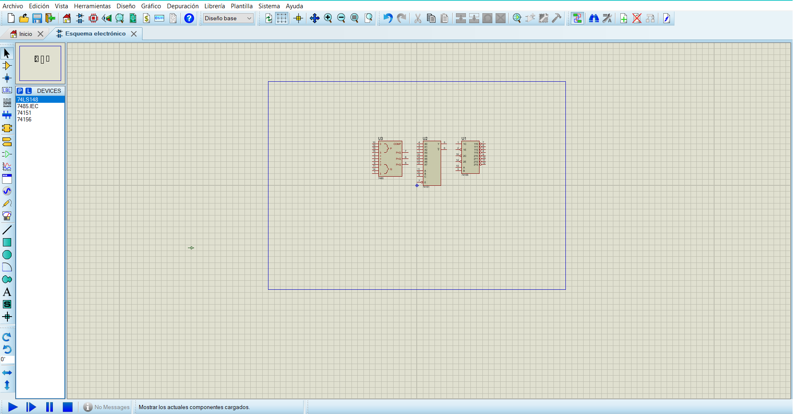
Task: Rotate clockwise using the rotate icon
Action: (7, 337)
